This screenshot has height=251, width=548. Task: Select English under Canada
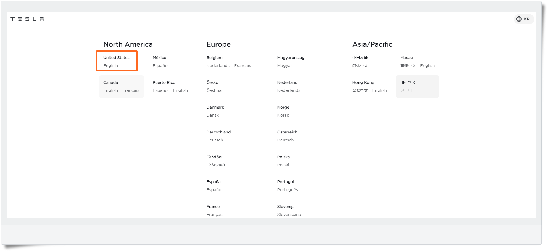110,90
